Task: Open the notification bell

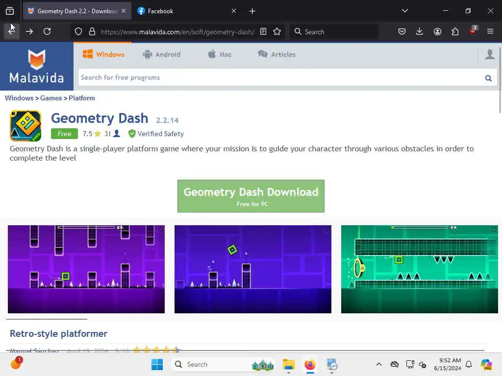Action: 469,364
